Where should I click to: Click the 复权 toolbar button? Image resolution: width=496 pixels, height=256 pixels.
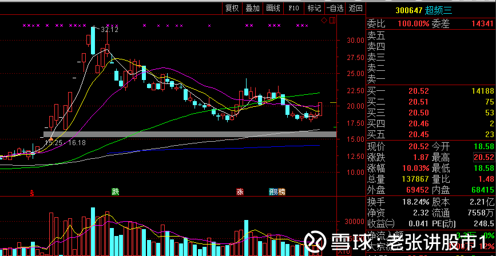tap(232, 8)
